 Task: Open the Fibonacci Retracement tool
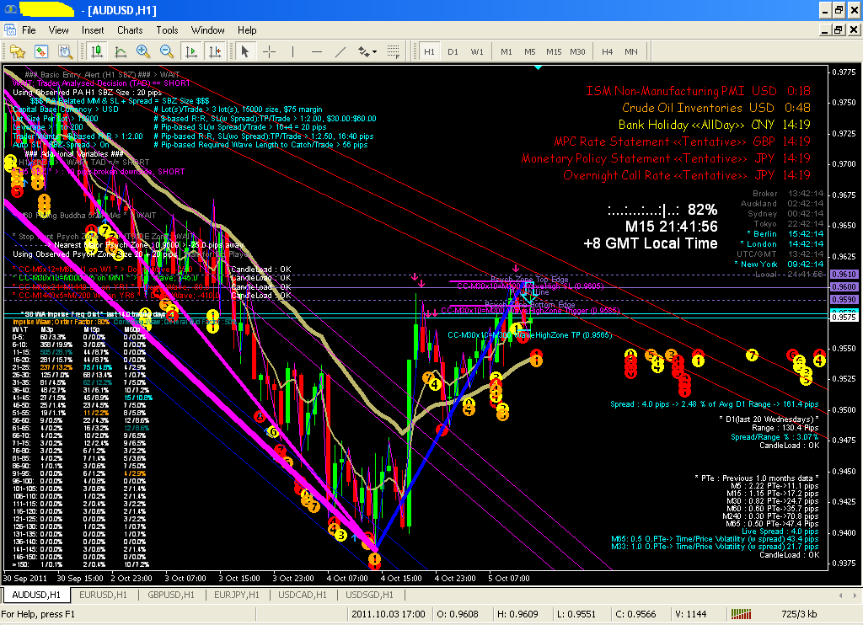(x=393, y=51)
